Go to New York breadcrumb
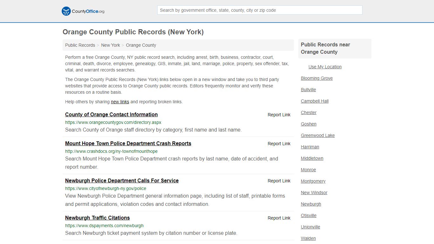Image resolution: width=434 pixels, height=244 pixels. point(111,45)
